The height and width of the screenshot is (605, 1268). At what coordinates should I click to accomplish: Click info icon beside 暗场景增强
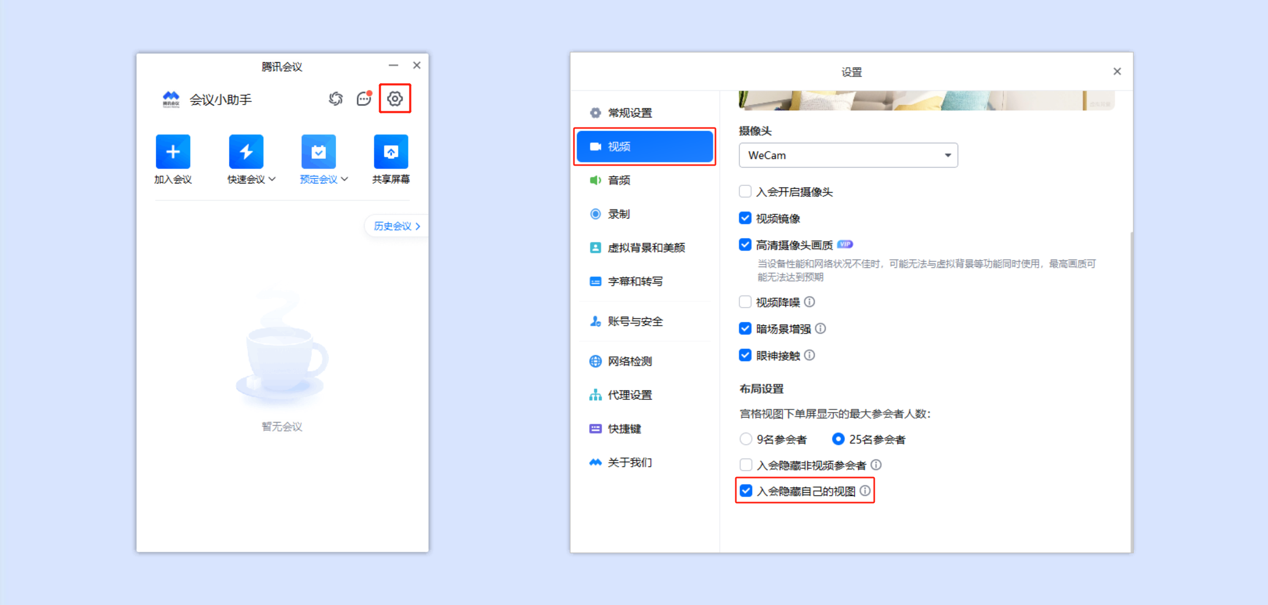pos(820,328)
